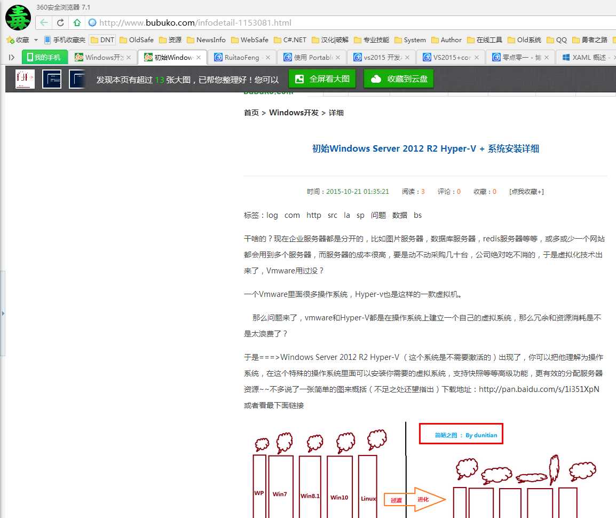Open the 勇者之路 bookmark folder

pyautogui.click(x=590, y=40)
